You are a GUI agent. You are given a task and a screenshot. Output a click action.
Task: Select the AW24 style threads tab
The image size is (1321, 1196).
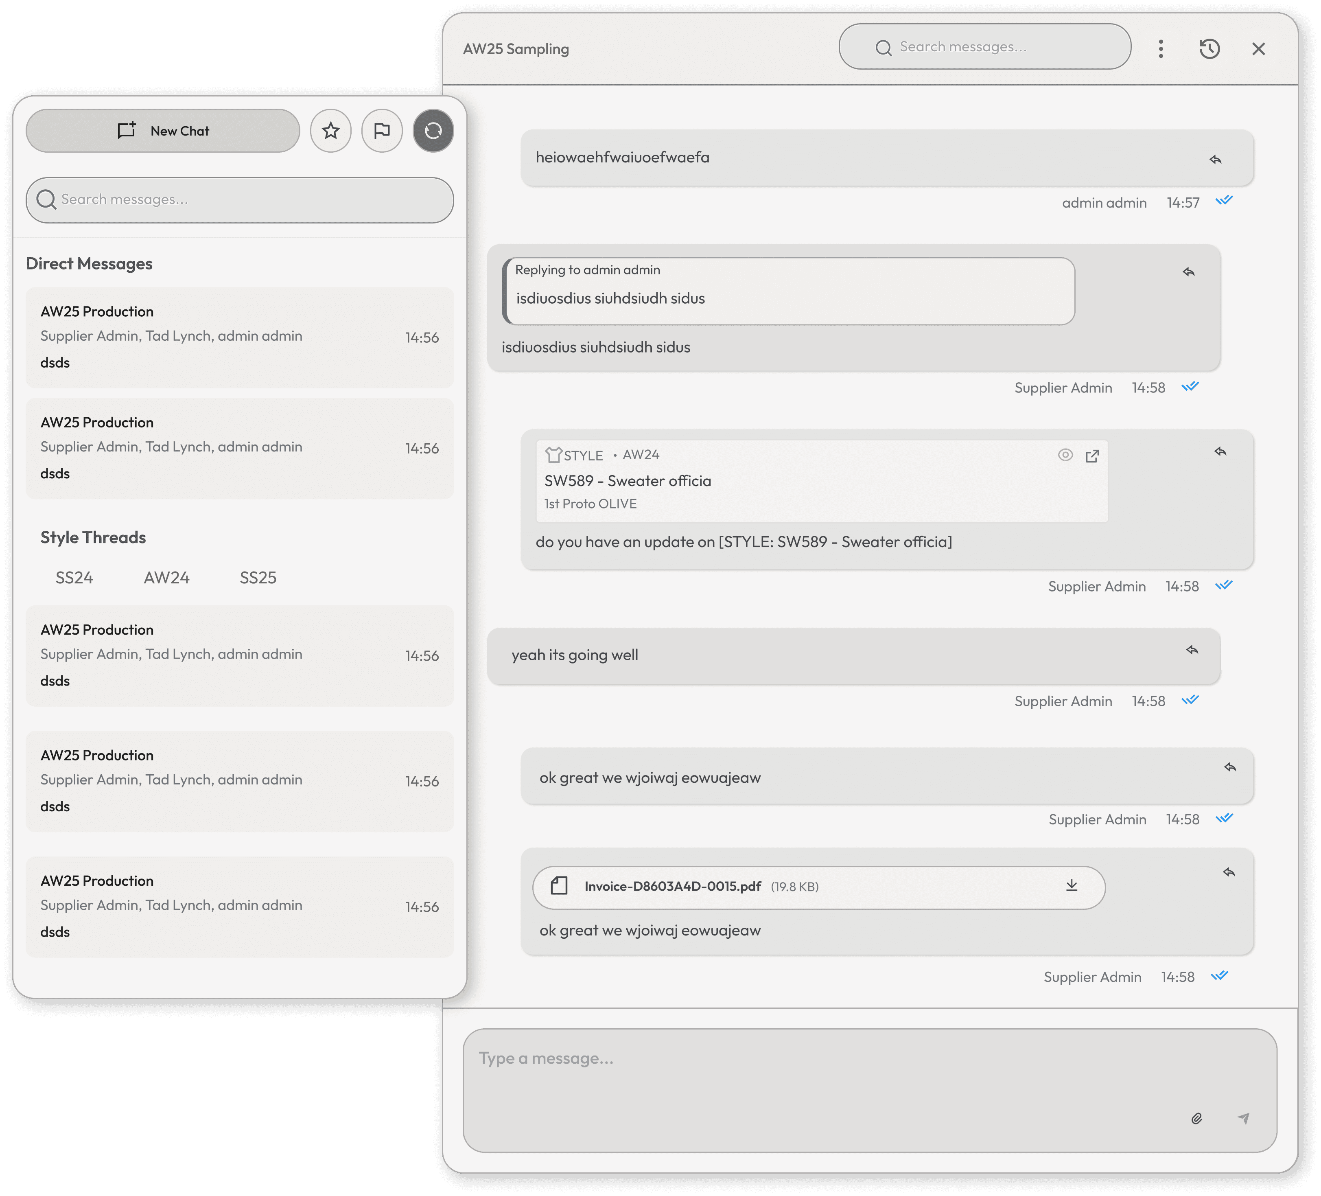coord(166,577)
